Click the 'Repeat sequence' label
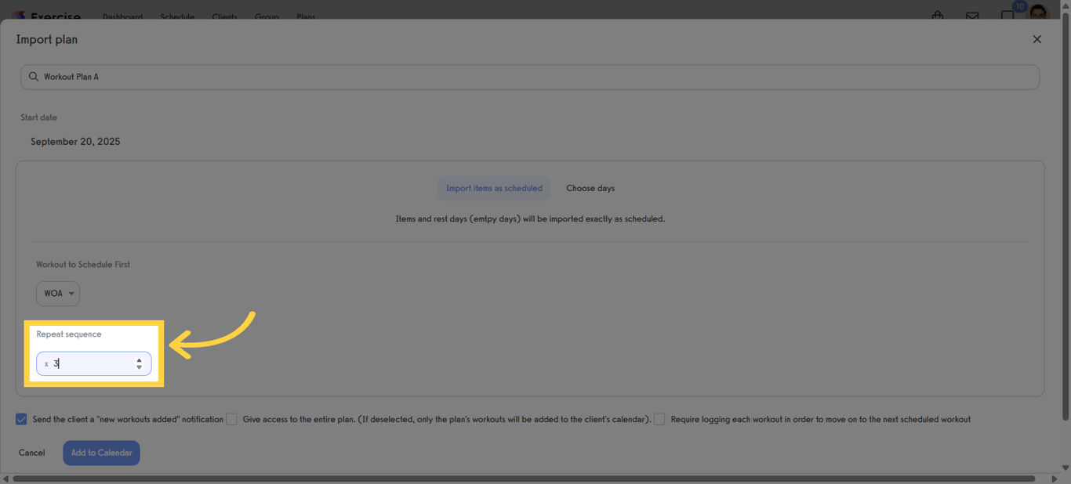The width and height of the screenshot is (1071, 484). point(69,334)
